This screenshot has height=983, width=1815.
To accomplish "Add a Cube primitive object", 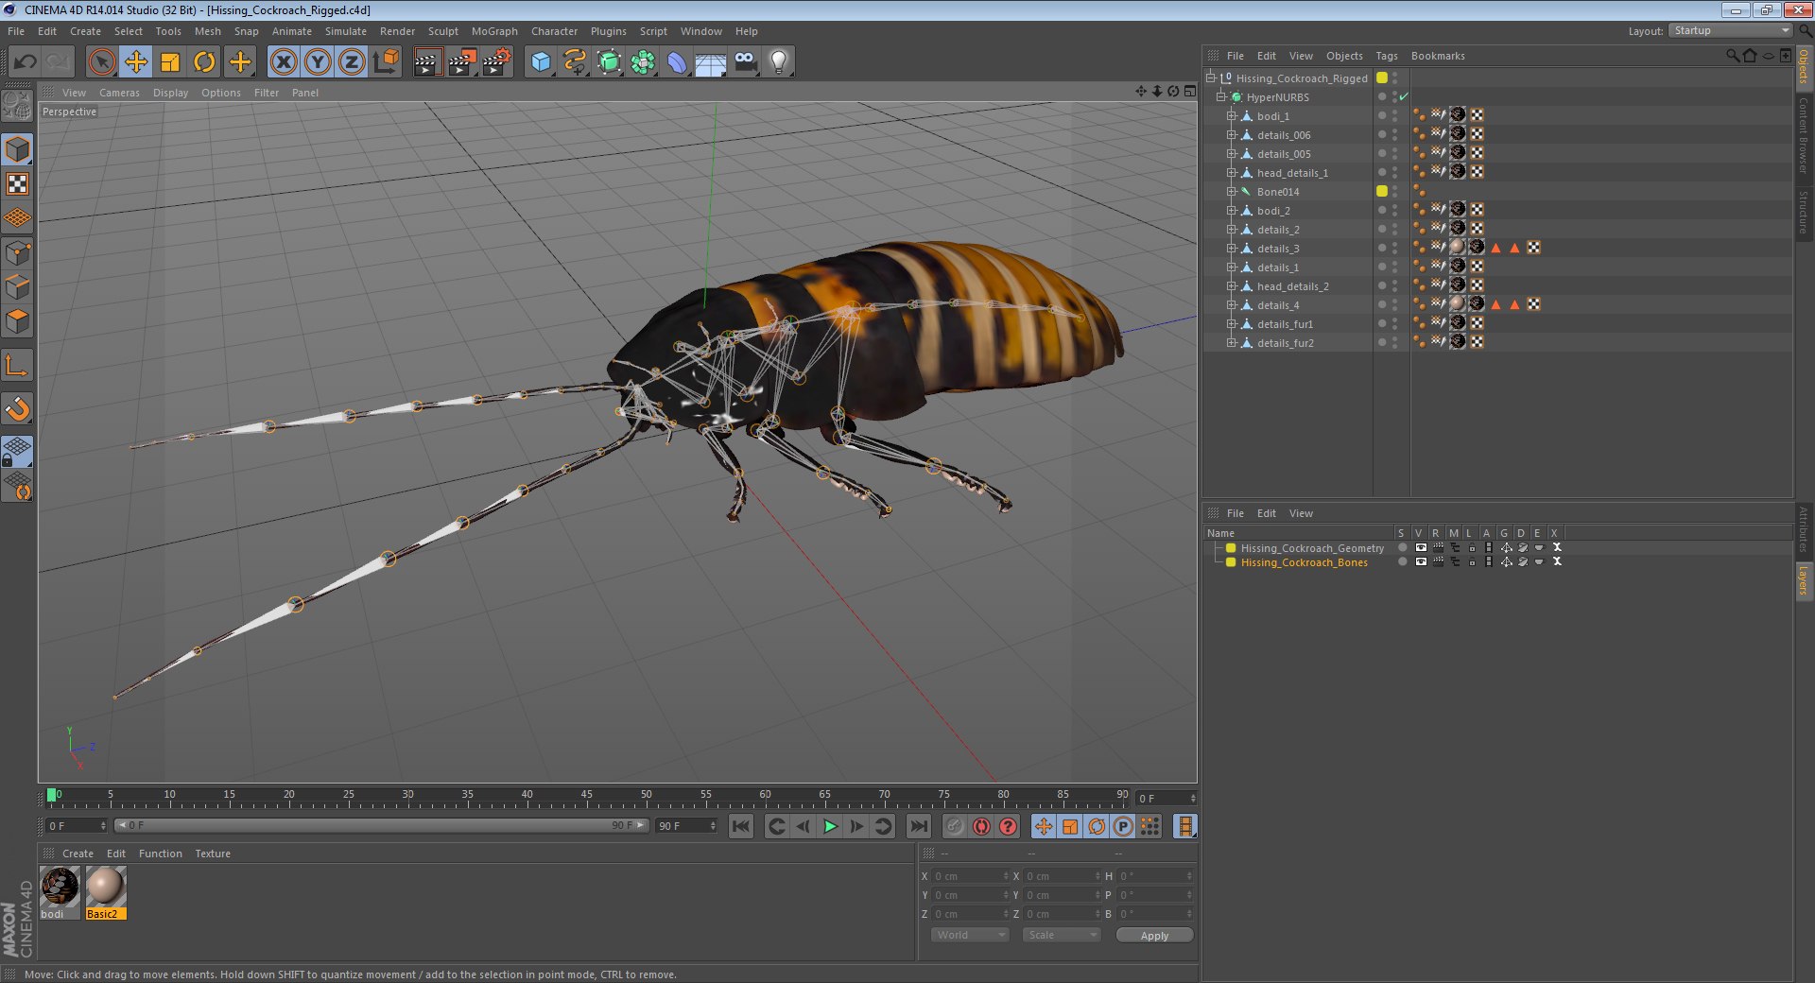I will 541,62.
